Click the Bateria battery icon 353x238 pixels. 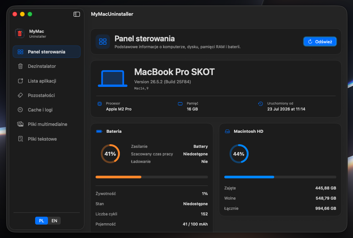click(x=99, y=131)
